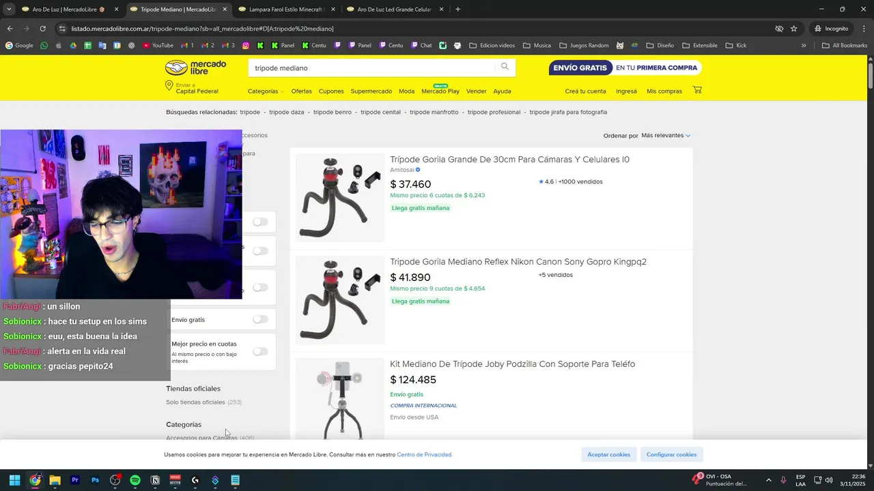Viewport: 874px width, 491px height.
Task: Open the Kit Mediano Joby Podzilla listing title
Action: [x=513, y=363]
